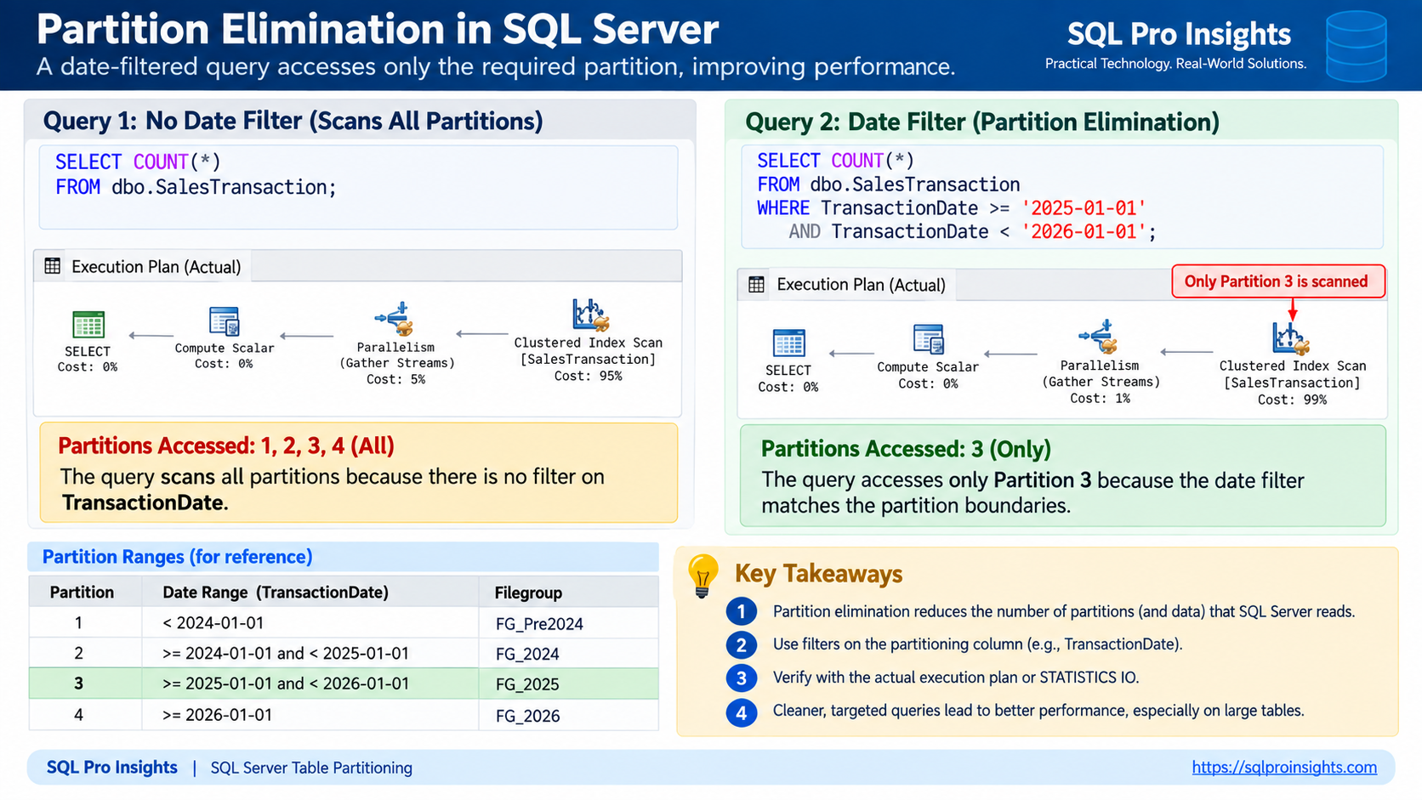Click the FG_2026 filegroup cell
This screenshot has height=800, width=1422.
[x=568, y=715]
